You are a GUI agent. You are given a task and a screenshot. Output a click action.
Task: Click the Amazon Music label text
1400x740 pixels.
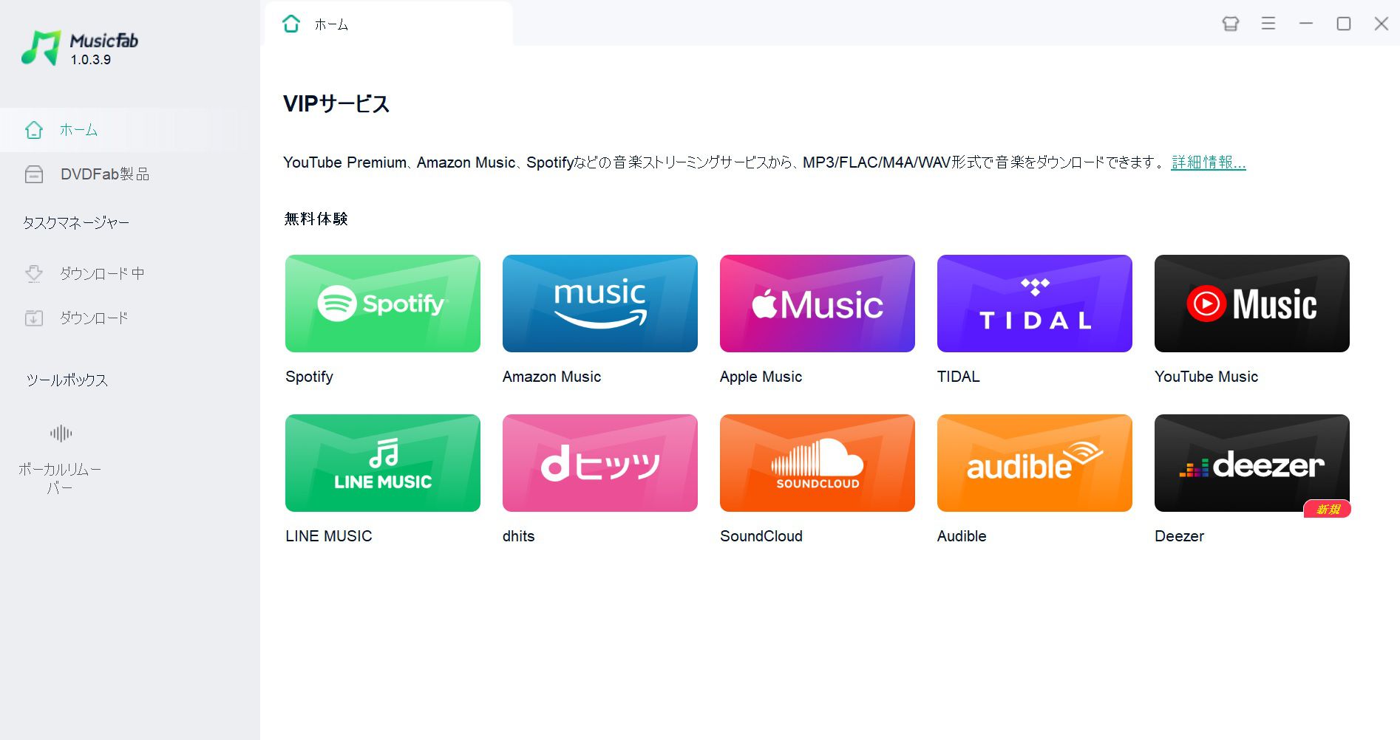pos(551,377)
